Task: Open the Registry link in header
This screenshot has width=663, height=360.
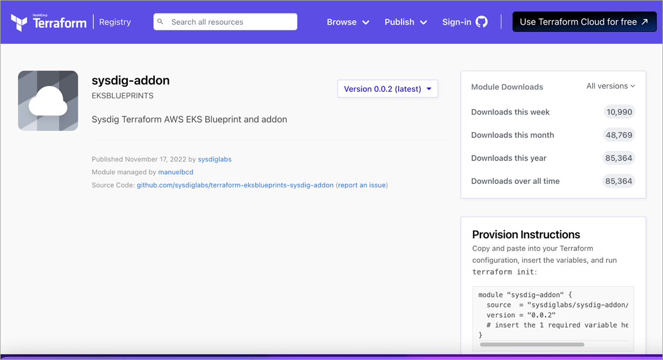Action: tap(115, 22)
